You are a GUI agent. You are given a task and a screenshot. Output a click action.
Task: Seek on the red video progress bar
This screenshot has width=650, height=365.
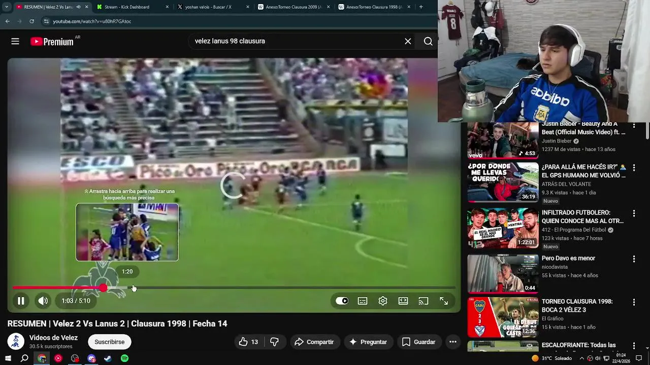[x=58, y=287]
